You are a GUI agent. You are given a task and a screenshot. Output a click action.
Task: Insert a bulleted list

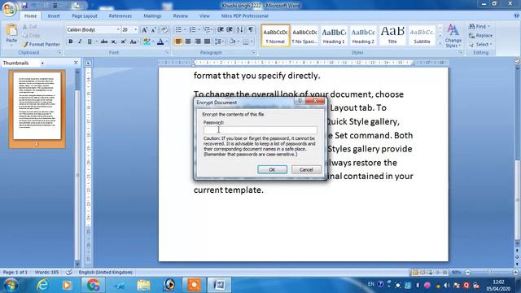(x=178, y=30)
